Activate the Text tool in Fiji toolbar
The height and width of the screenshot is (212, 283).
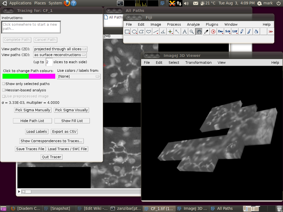(184, 32)
